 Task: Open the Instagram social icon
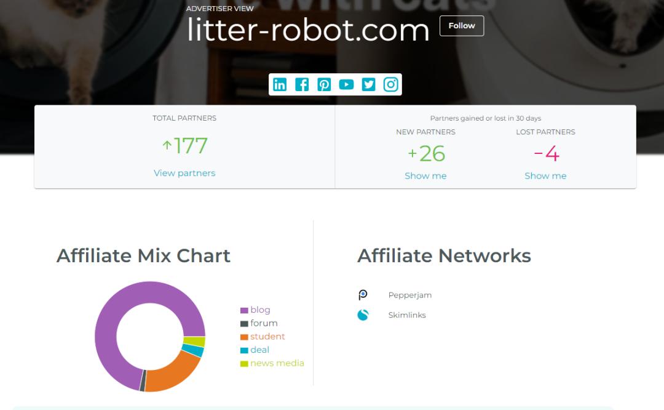pyautogui.click(x=390, y=84)
